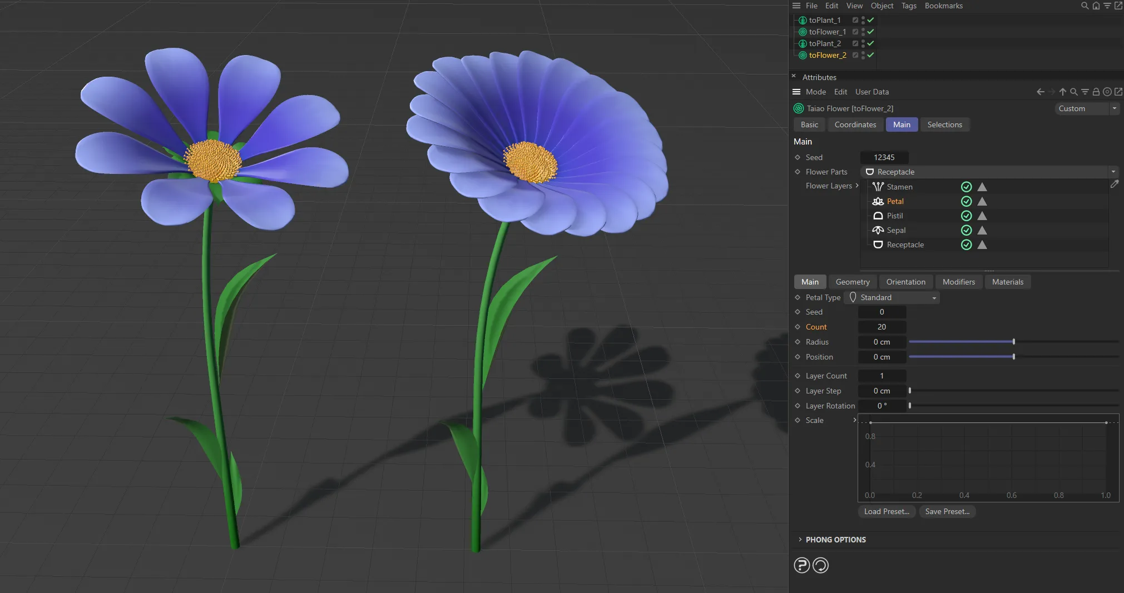Click the Save Preset button
The height and width of the screenshot is (593, 1124).
(947, 511)
